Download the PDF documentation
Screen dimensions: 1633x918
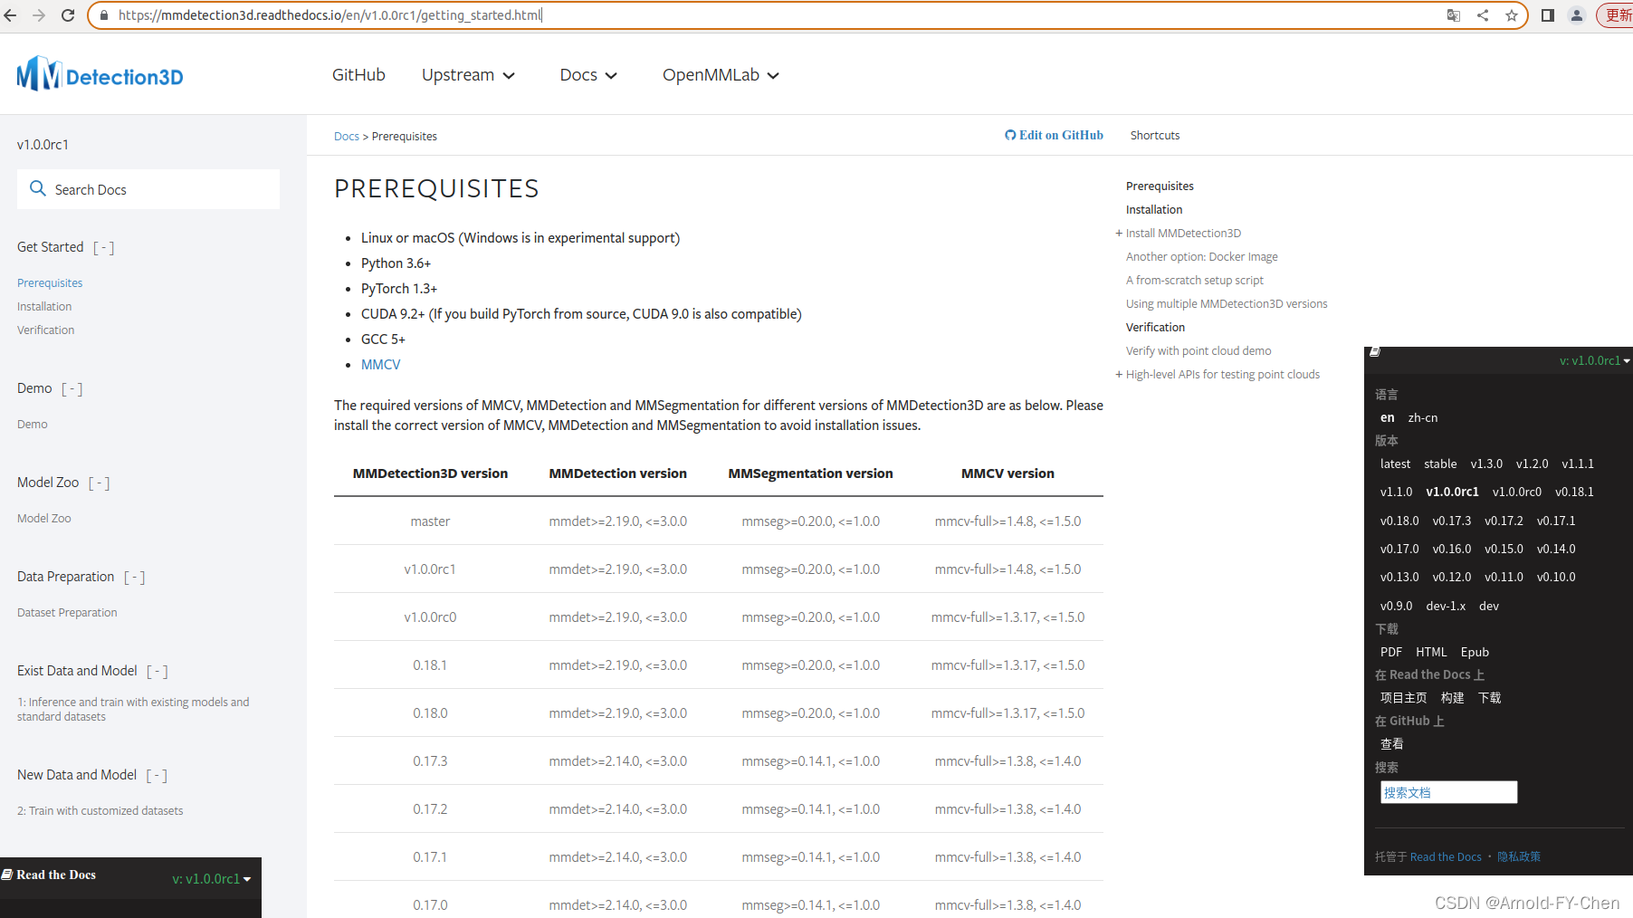point(1391,652)
